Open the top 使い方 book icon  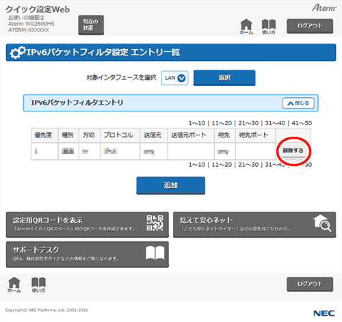(x=269, y=27)
